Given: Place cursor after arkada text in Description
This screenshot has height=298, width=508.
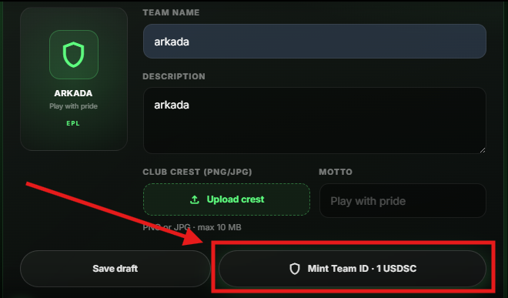Looking at the screenshot, I should click(x=191, y=105).
